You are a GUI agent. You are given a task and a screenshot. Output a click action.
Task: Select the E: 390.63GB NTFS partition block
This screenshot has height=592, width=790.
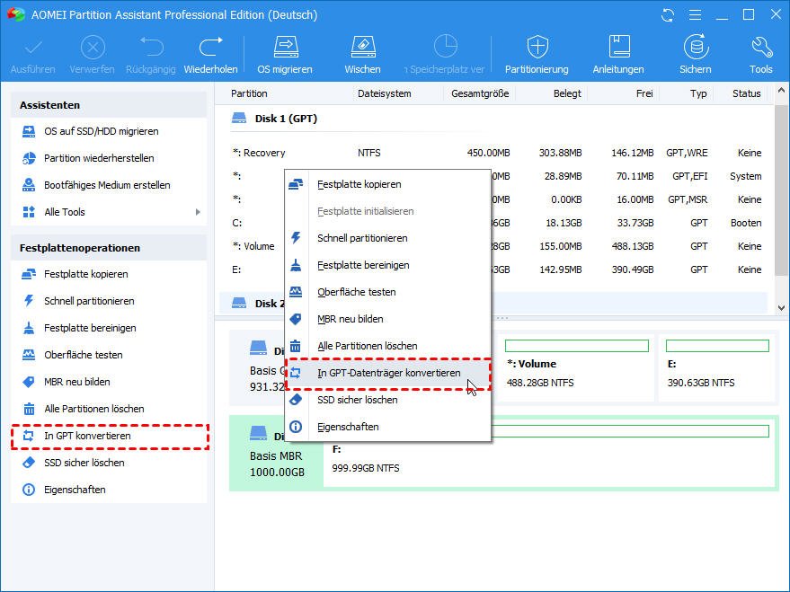717,367
